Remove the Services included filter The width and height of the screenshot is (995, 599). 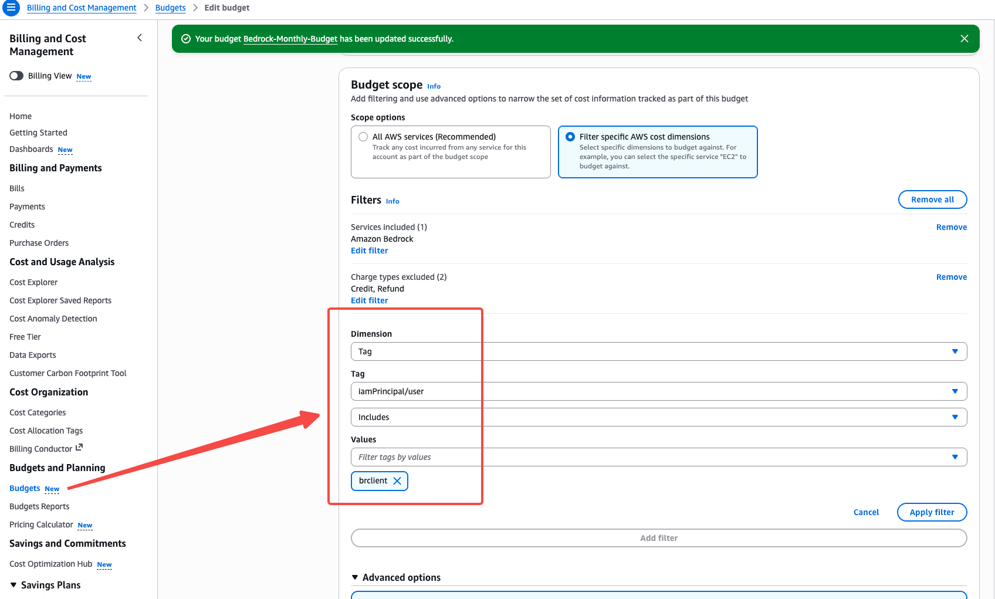tap(952, 227)
